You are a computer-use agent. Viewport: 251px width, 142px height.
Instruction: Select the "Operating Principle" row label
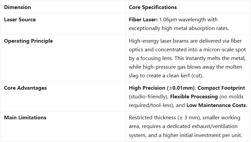(x=28, y=41)
